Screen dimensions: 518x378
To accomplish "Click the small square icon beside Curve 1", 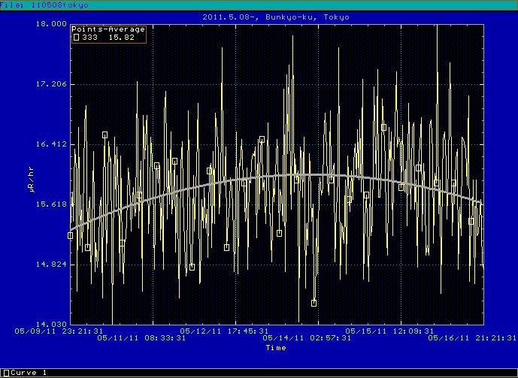I will click(x=5, y=373).
